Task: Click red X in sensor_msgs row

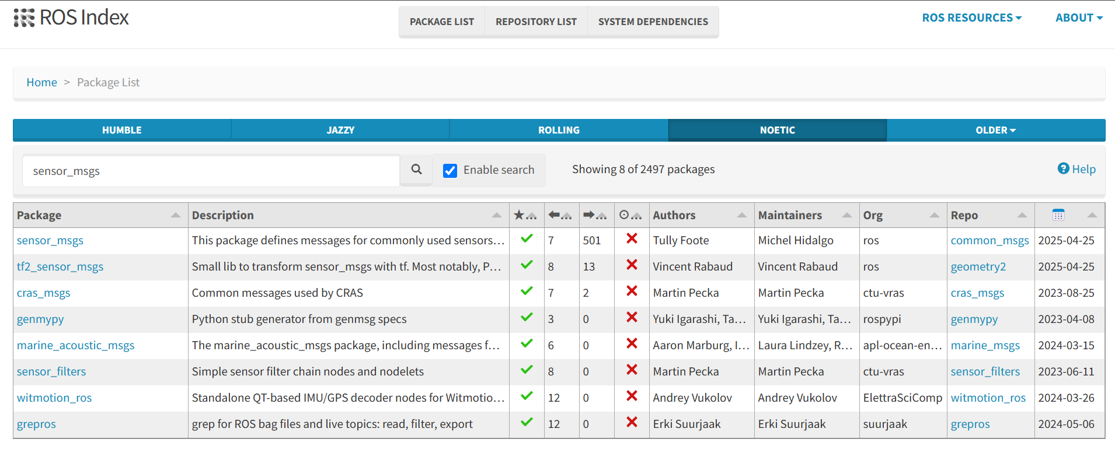Action: pos(632,238)
